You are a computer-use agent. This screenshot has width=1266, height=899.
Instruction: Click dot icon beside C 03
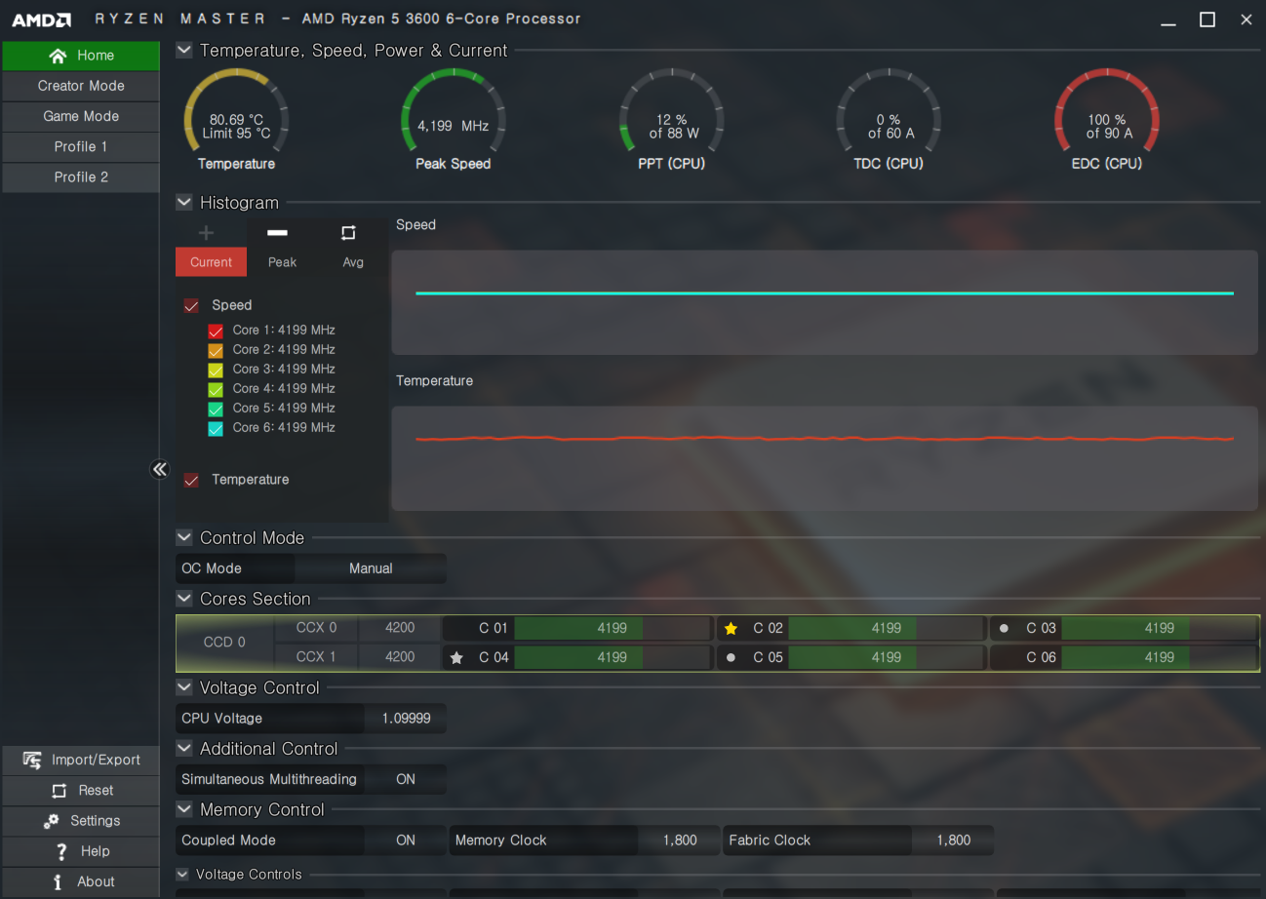point(1004,629)
